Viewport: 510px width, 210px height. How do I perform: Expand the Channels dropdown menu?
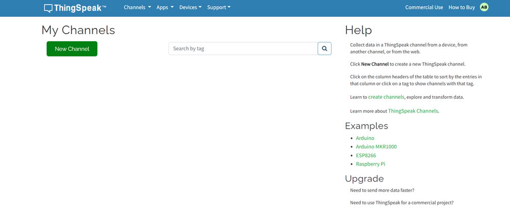(x=137, y=8)
